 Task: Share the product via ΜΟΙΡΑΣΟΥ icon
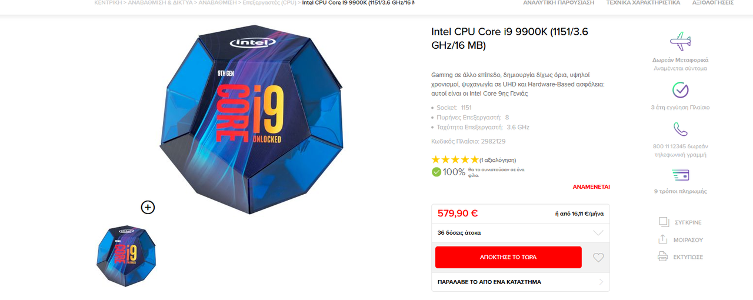pyautogui.click(x=663, y=239)
